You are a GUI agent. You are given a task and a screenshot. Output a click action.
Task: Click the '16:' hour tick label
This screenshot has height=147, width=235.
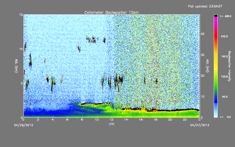tap(141, 120)
